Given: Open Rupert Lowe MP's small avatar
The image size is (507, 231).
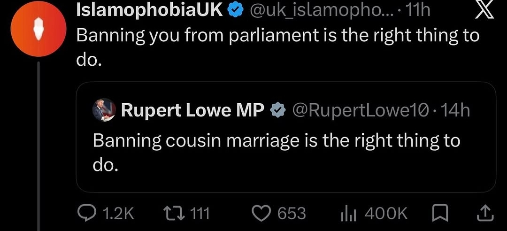Looking at the screenshot, I should coord(104,110).
